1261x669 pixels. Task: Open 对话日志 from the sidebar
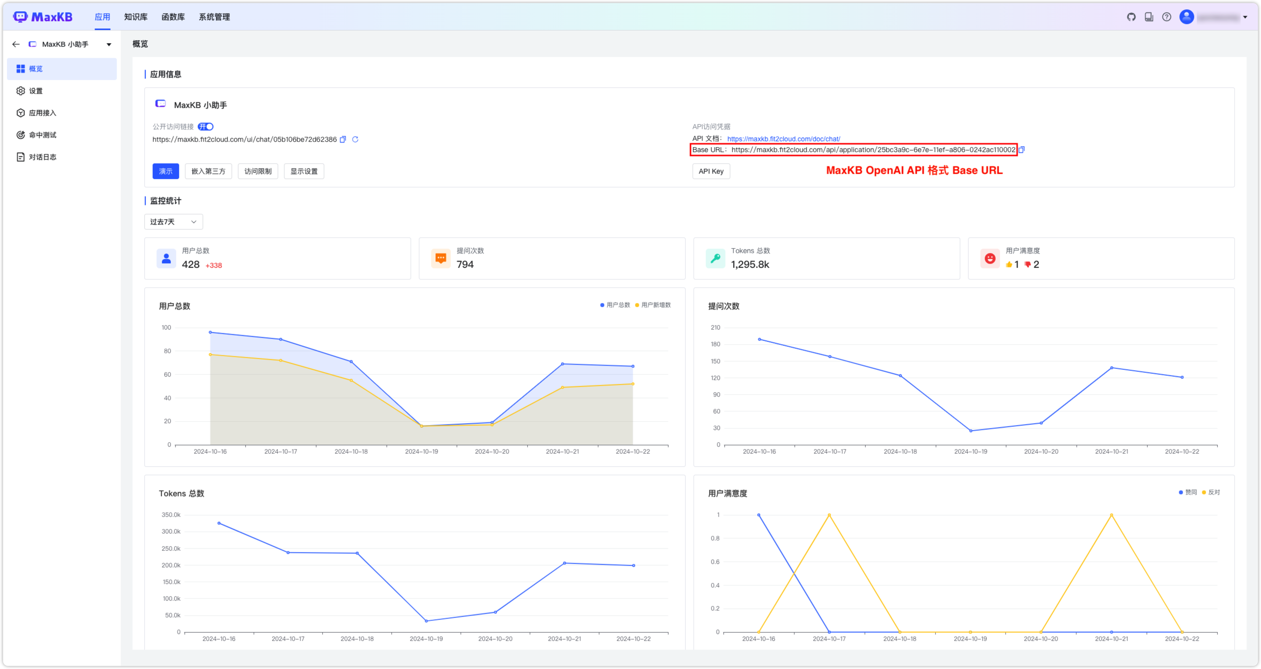[x=42, y=156]
